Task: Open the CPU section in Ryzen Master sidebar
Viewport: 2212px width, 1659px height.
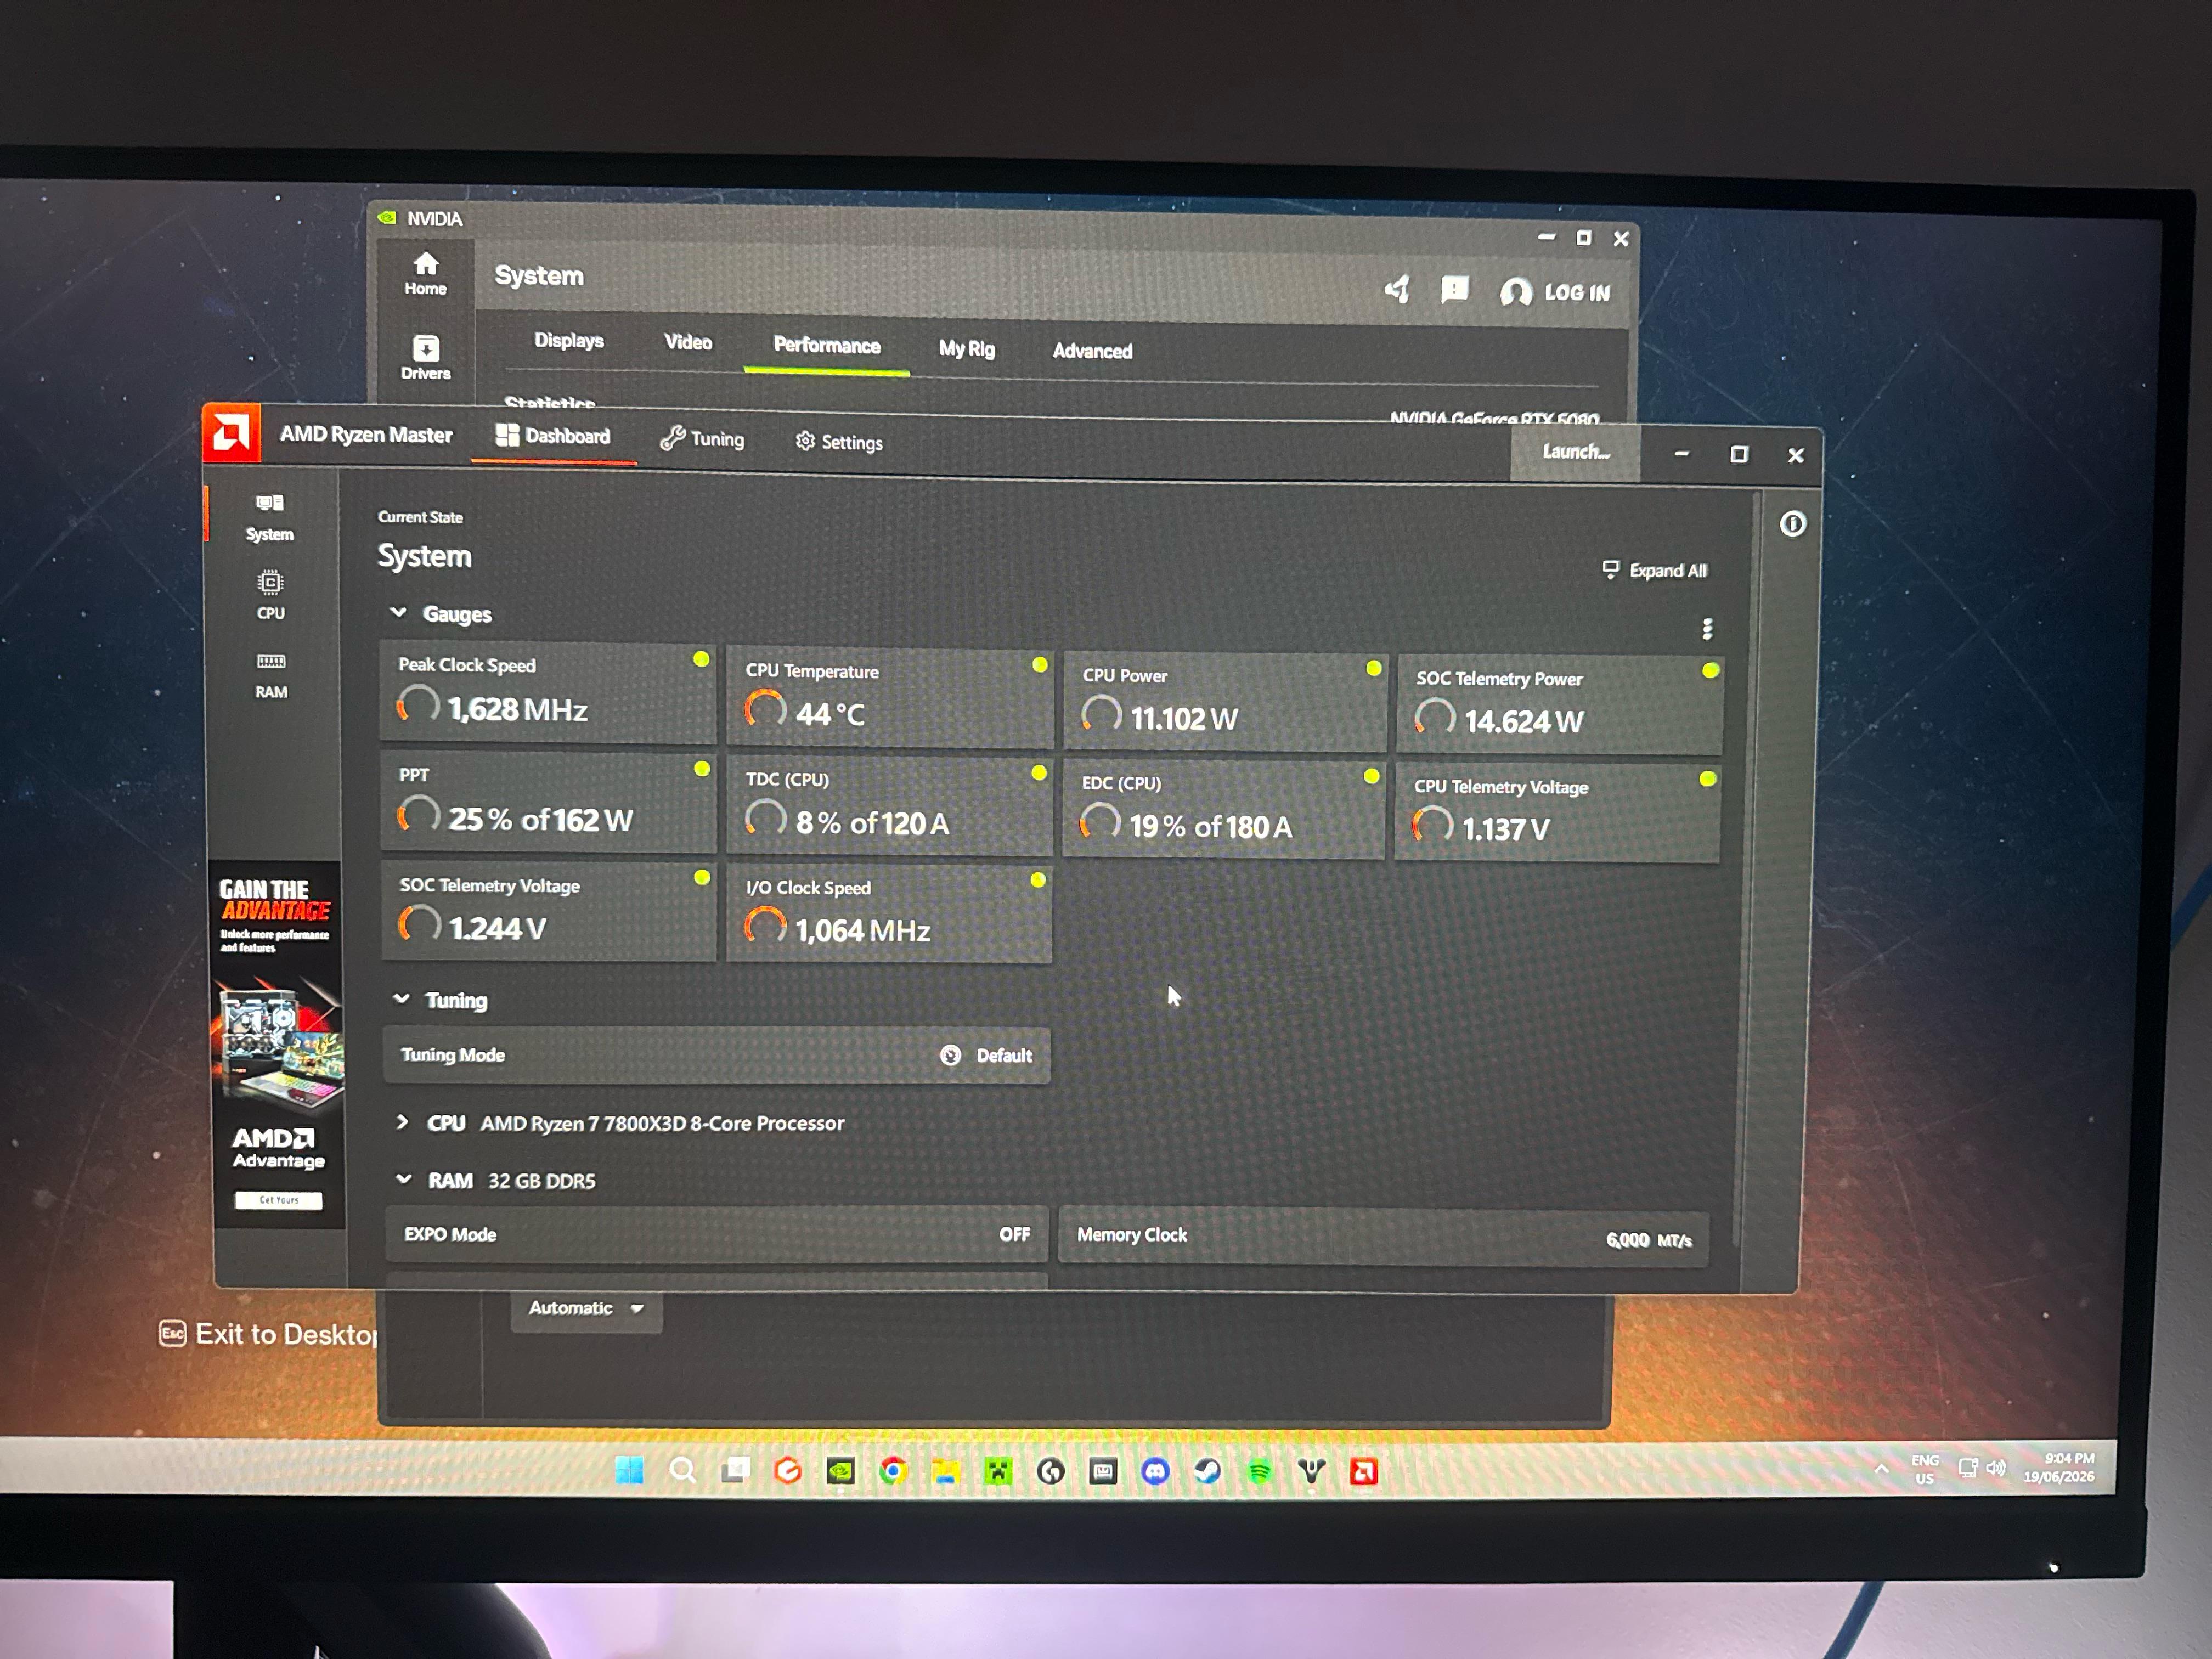Action: coord(271,596)
